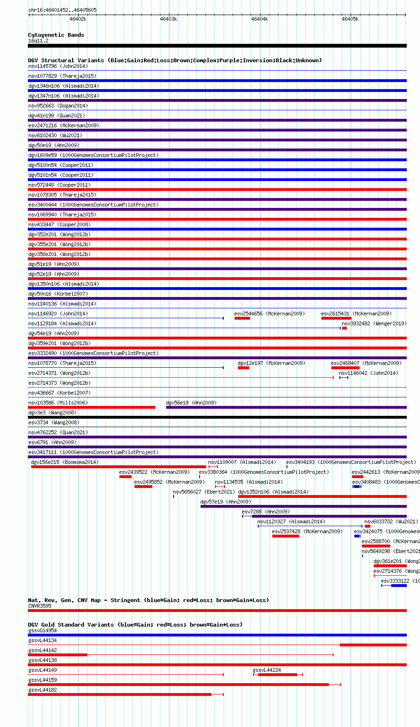The image size is (420, 727).
Task: Select the gssvL44149 thin red line
Action: coord(126,675)
